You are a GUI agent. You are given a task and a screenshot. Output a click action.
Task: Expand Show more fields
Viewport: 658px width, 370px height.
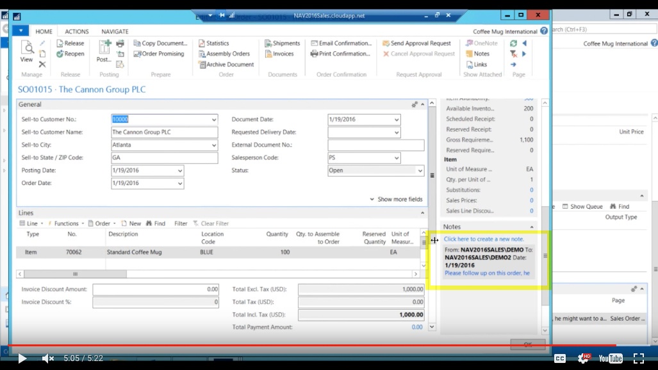(396, 199)
